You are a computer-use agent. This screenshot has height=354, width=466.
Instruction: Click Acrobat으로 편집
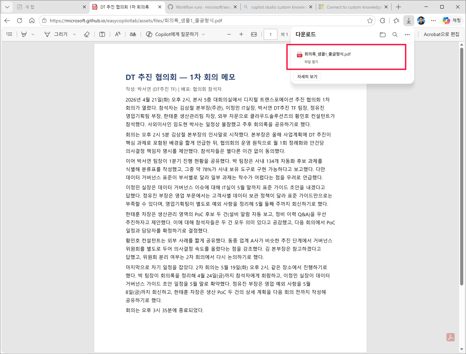pyautogui.click(x=441, y=34)
